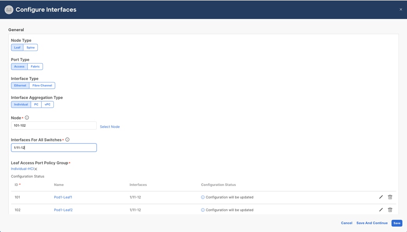Click the info icon on Pod1-Leaf1 configuration status

pos(202,197)
